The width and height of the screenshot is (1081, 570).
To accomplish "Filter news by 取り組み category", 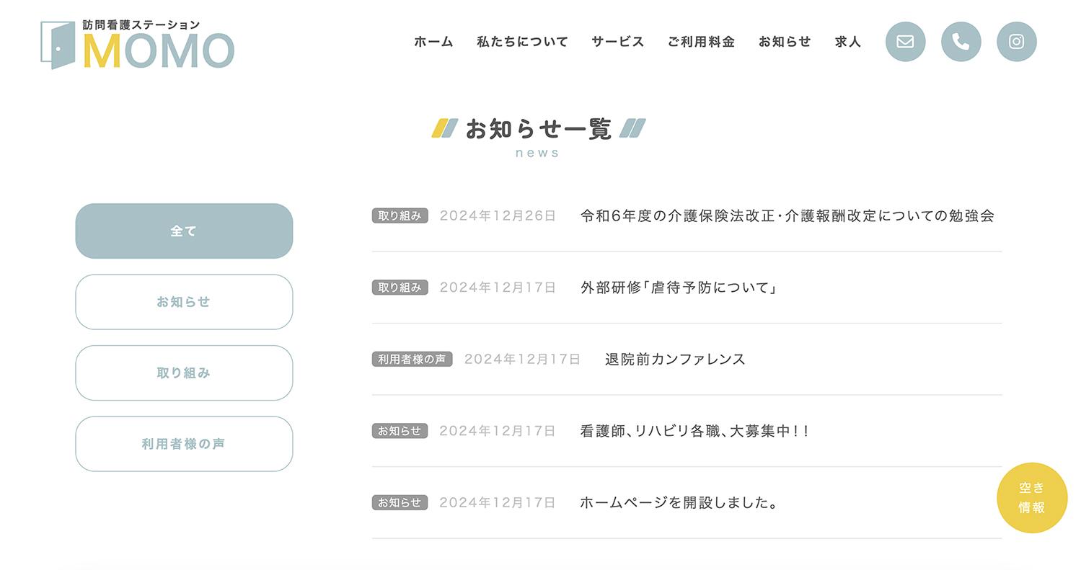I will 184,373.
